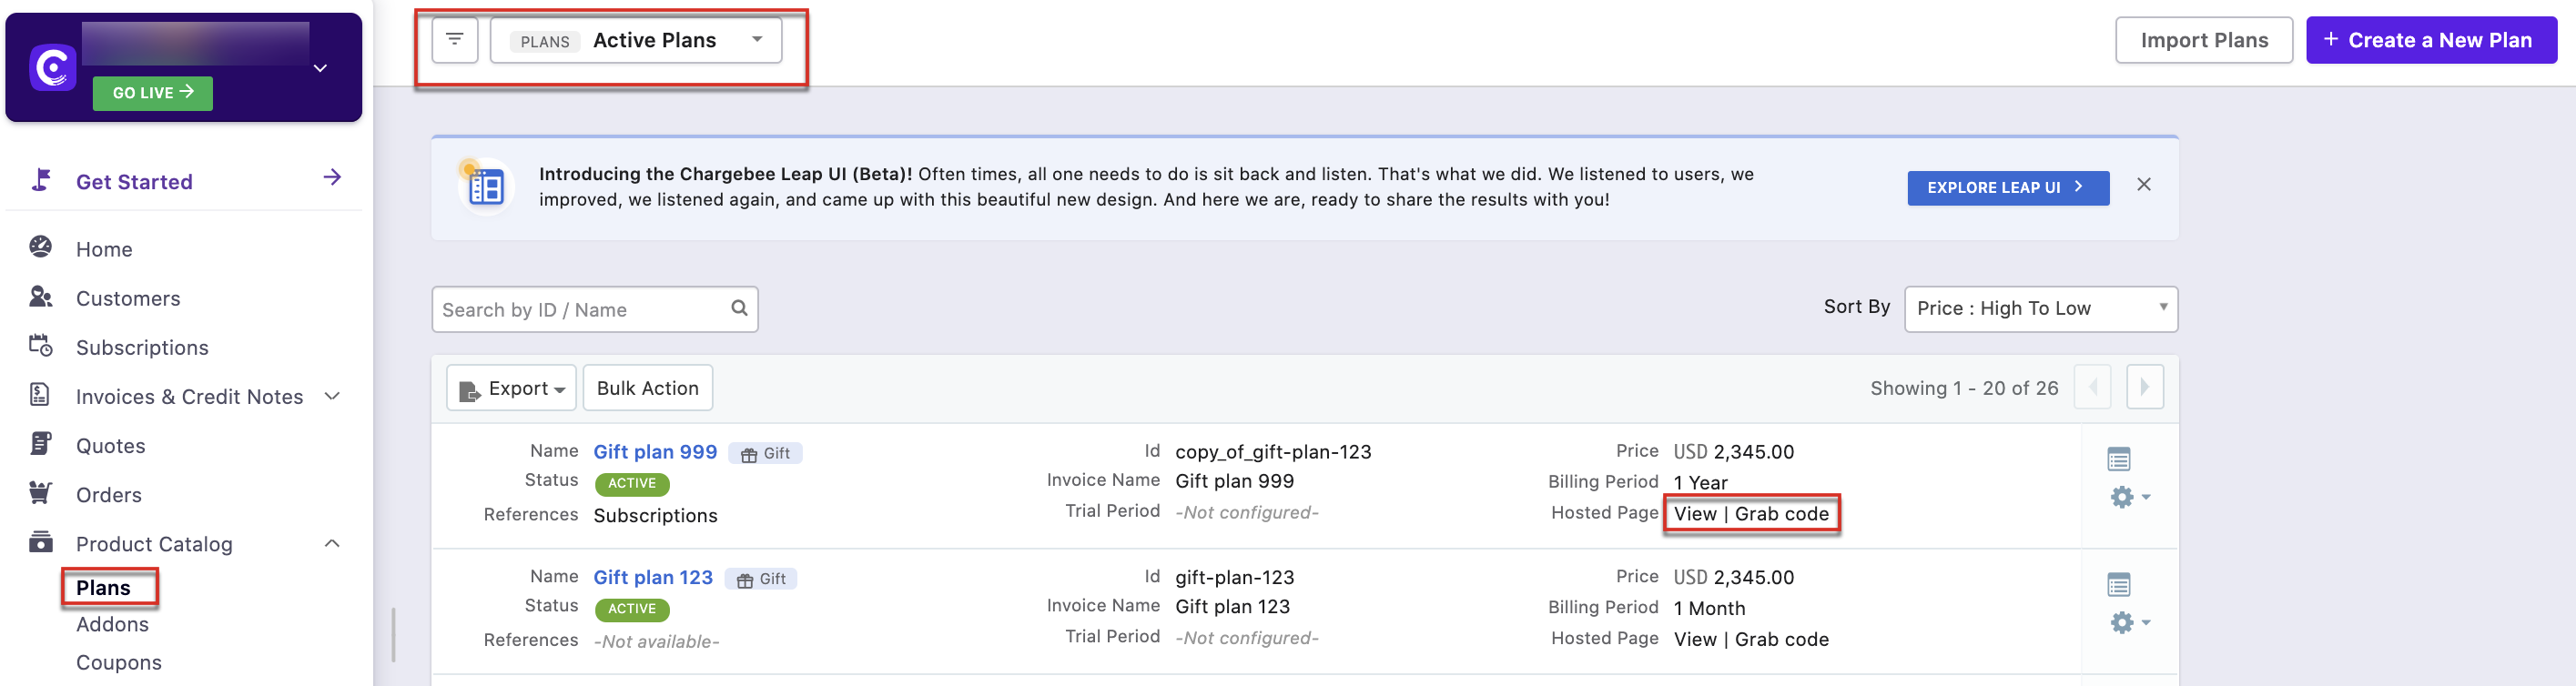Viewport: 2576px width, 686px height.
Task: Open gear settings menu for Gift plan 123
Action: pyautogui.click(x=2129, y=623)
